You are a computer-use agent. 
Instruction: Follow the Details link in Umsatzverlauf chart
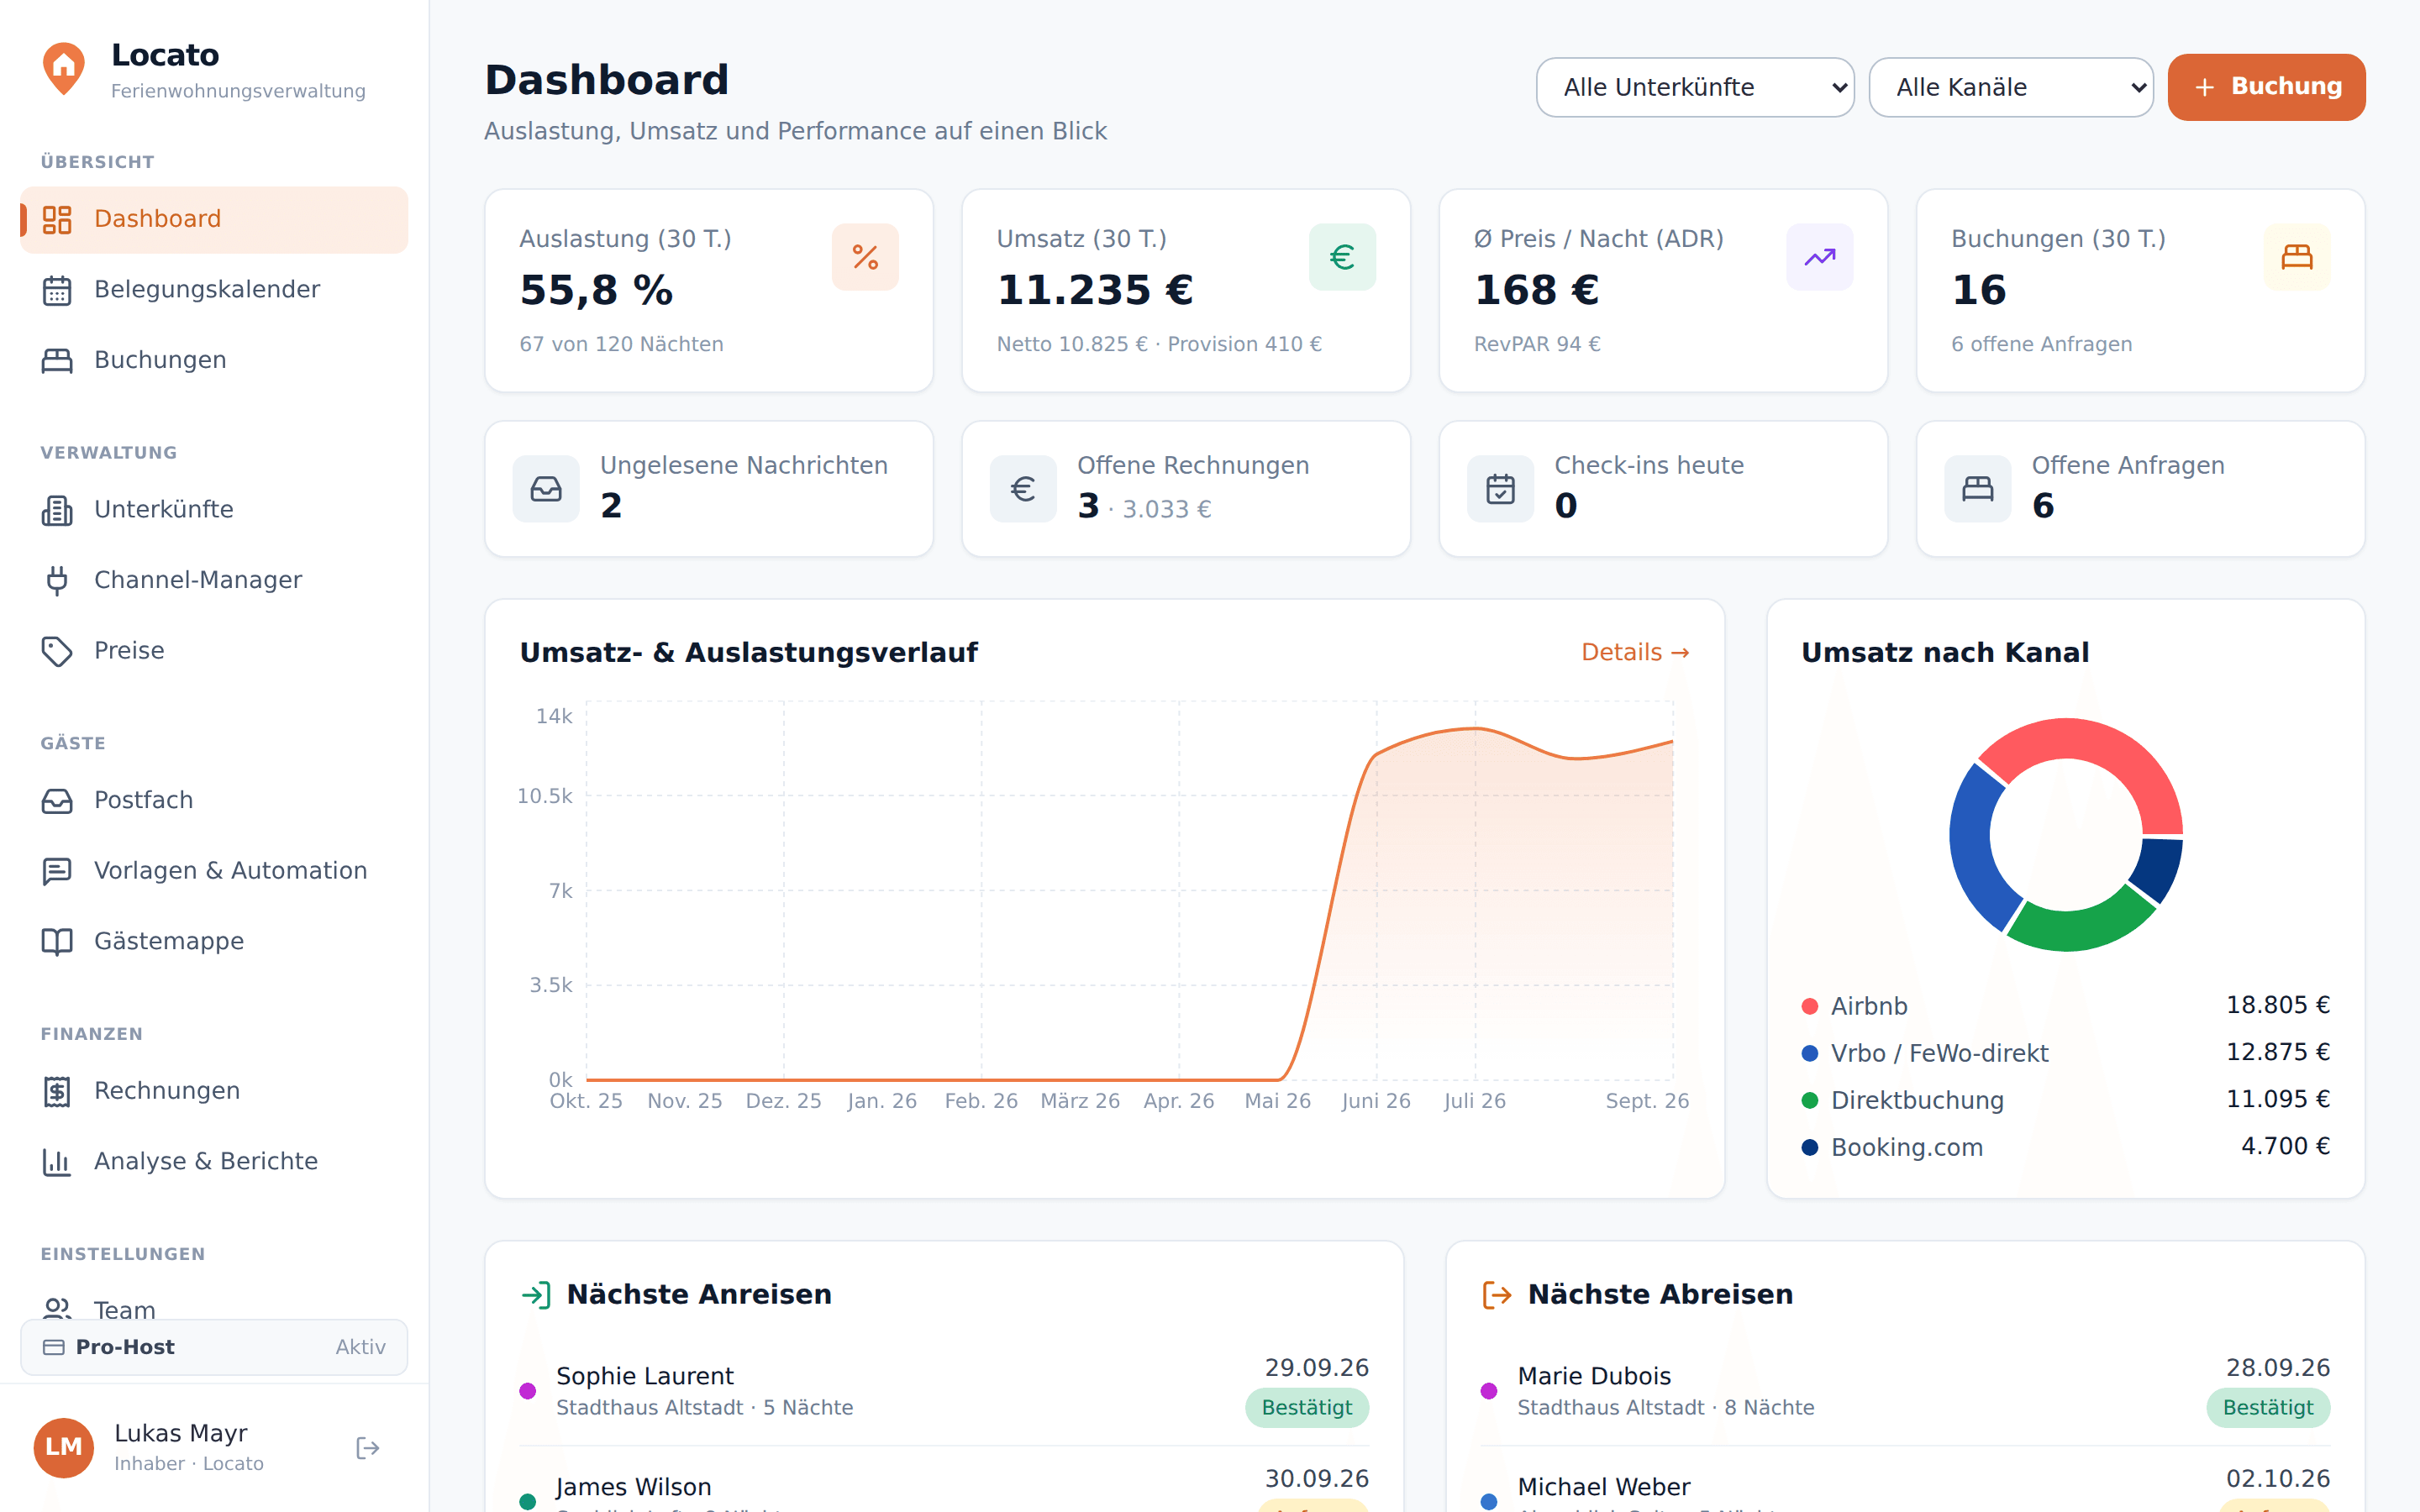1635,652
